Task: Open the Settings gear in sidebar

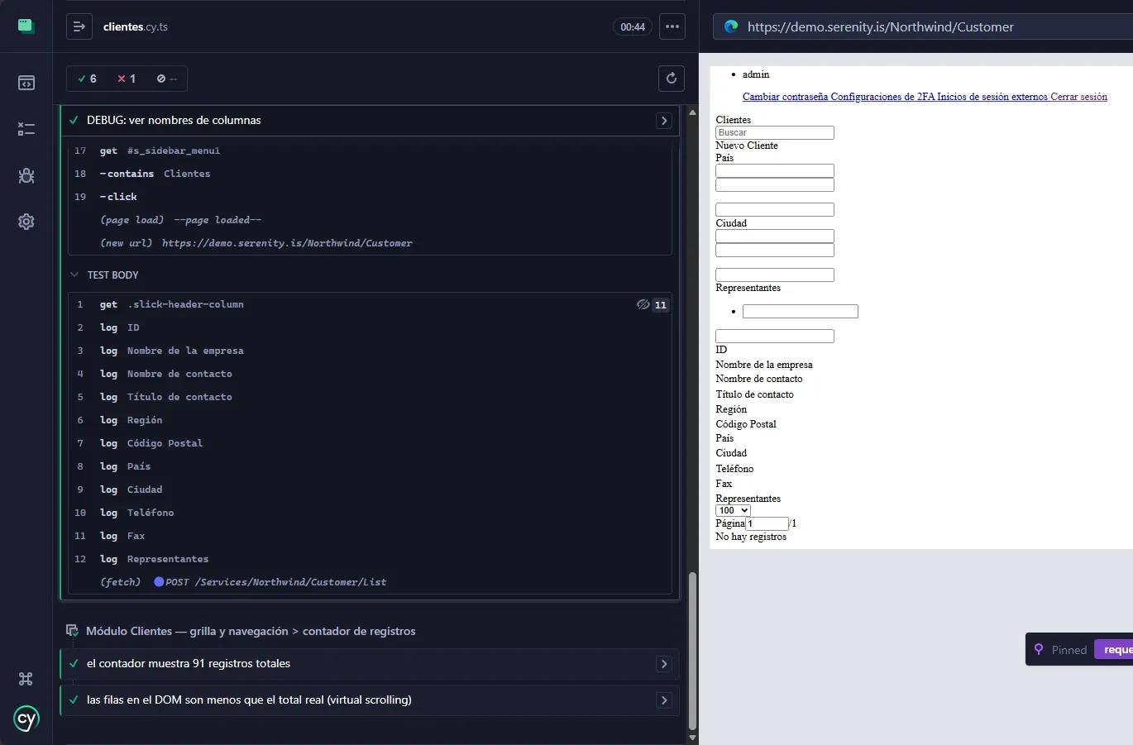Action: (26, 222)
